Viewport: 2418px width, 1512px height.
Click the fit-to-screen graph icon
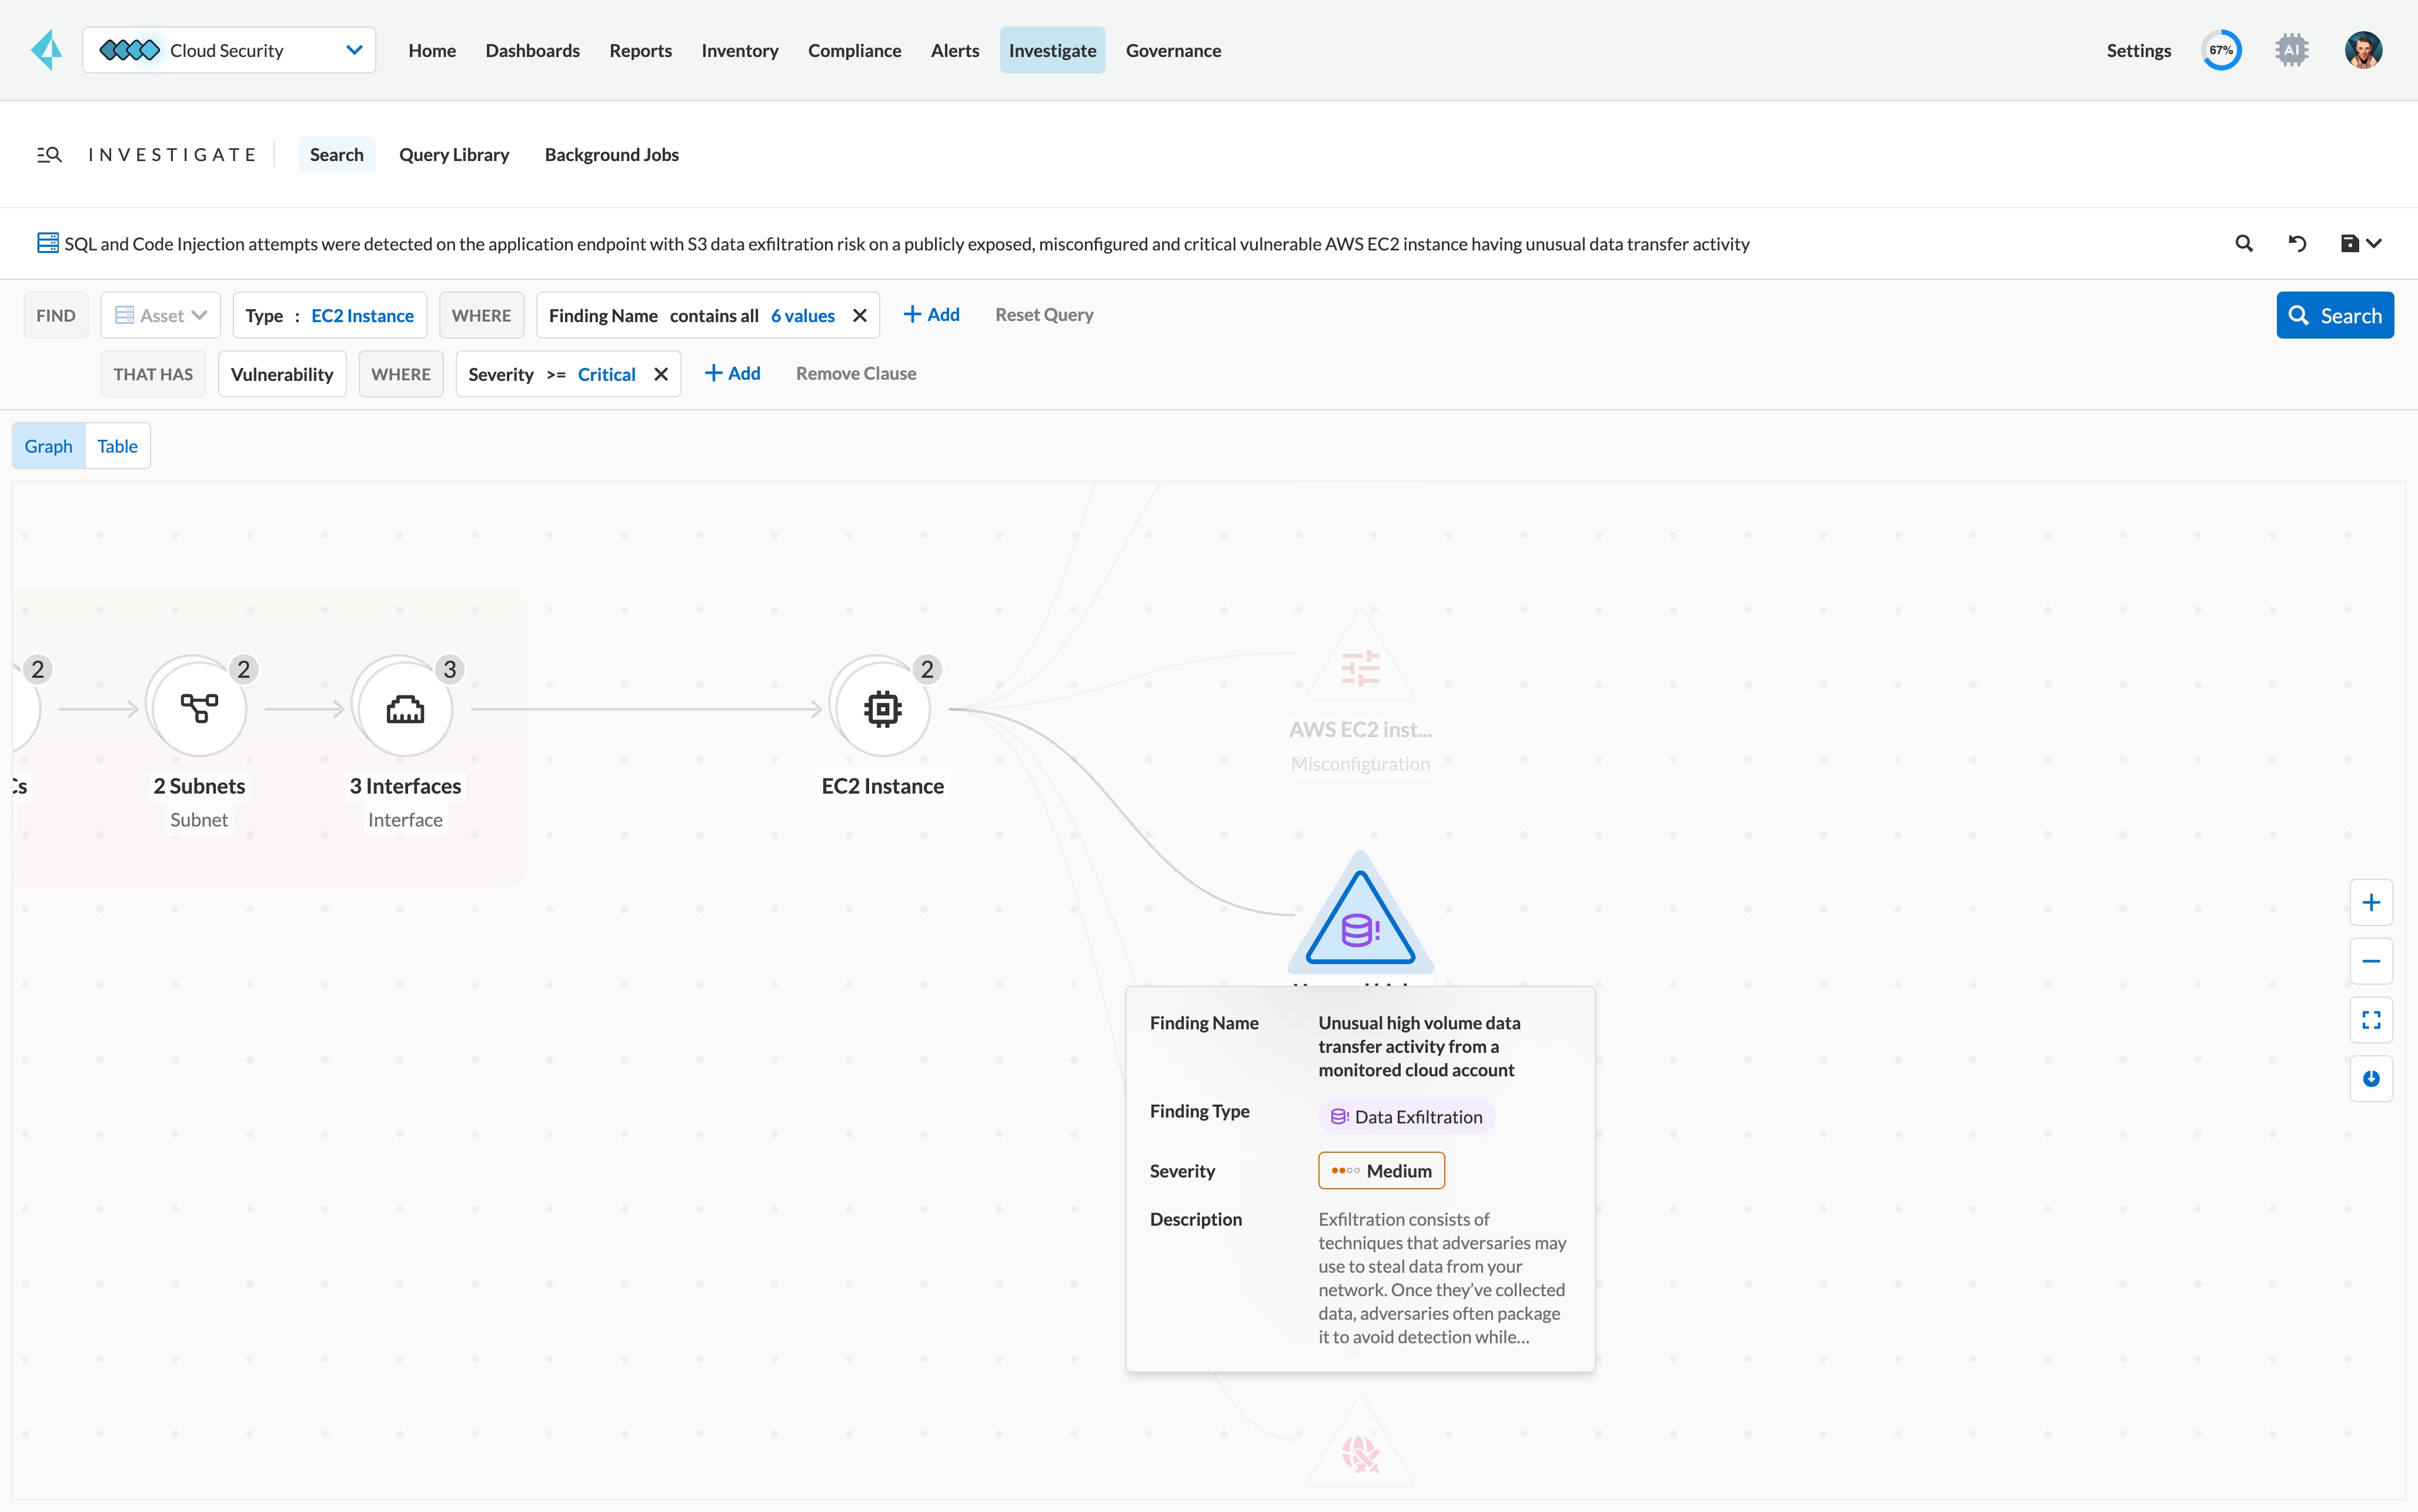coord(2370,1020)
